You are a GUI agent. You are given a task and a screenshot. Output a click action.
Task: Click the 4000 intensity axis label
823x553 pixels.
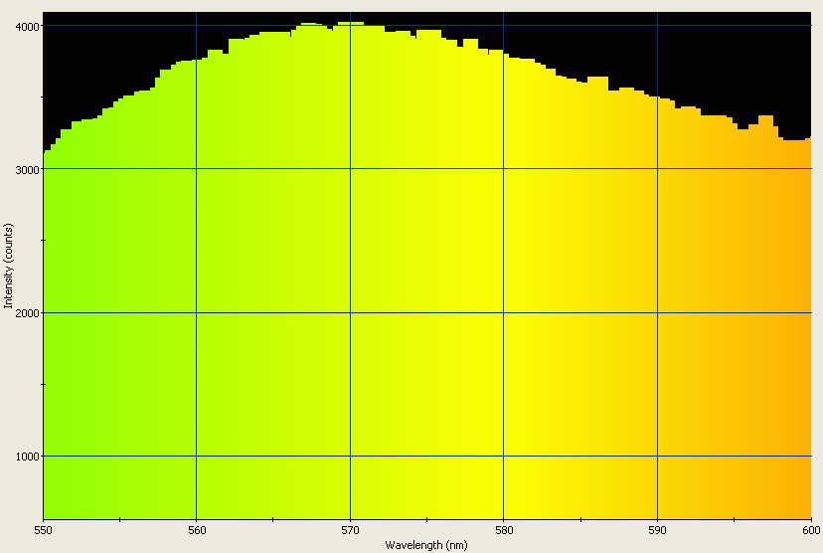pos(27,26)
